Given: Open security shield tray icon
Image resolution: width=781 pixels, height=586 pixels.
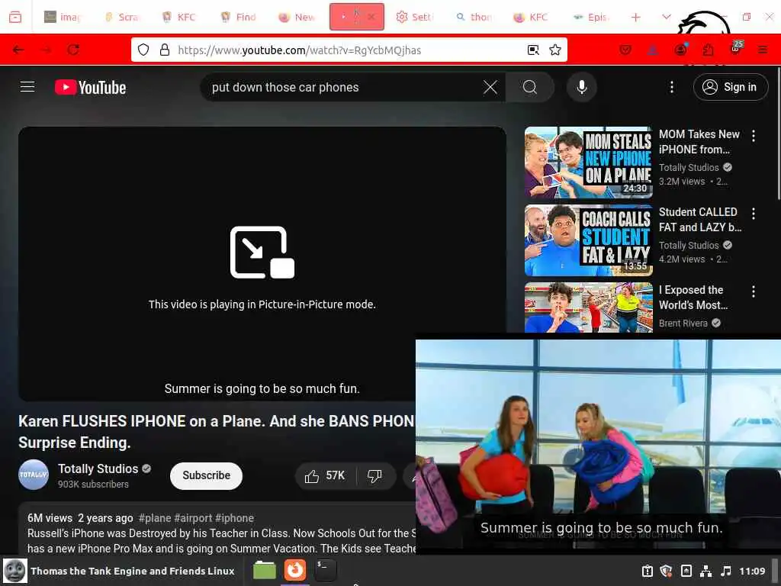Looking at the screenshot, I should (666, 571).
